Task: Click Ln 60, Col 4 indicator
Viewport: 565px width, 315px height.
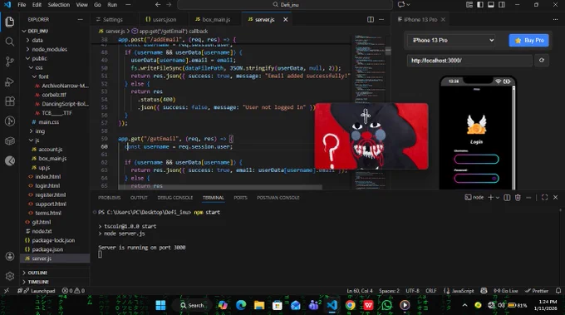Action: click(x=360, y=291)
